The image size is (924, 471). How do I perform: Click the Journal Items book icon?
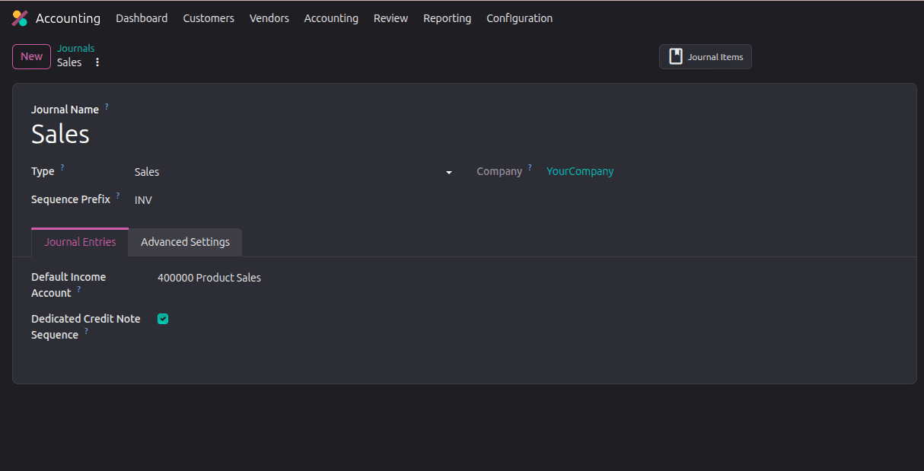coord(676,56)
